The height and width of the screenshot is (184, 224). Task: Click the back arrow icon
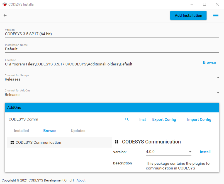pyautogui.click(x=5, y=16)
